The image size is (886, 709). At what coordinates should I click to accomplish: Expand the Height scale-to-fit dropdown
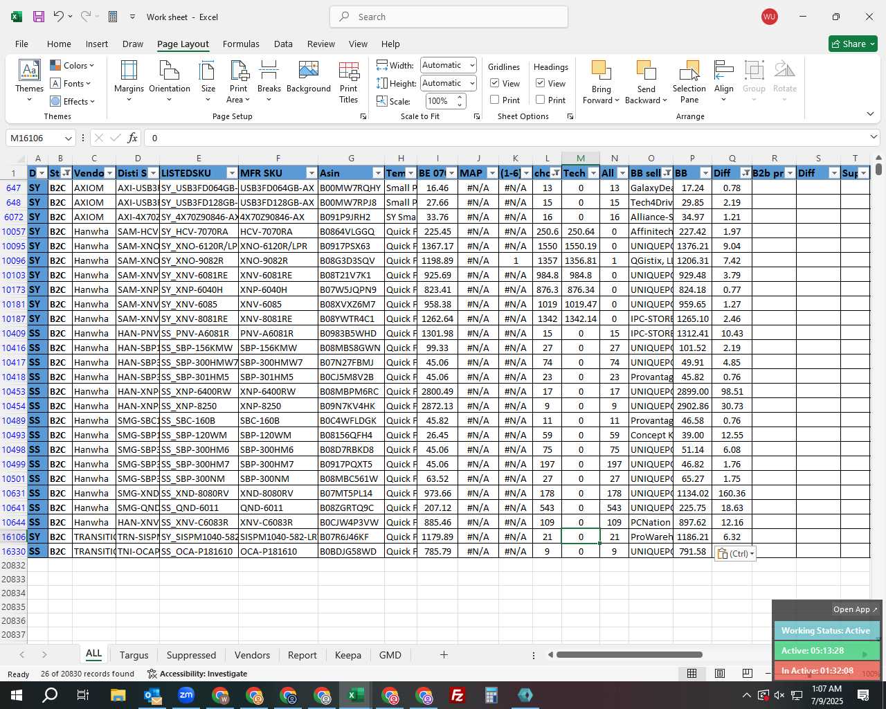click(x=472, y=83)
